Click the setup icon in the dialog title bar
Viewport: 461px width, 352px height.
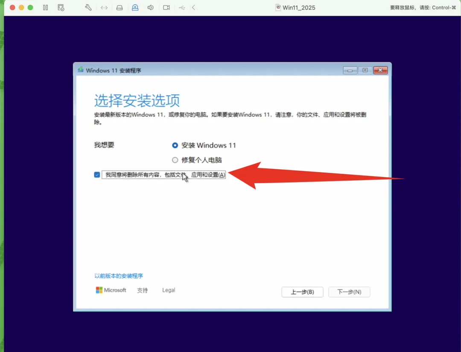[81, 70]
